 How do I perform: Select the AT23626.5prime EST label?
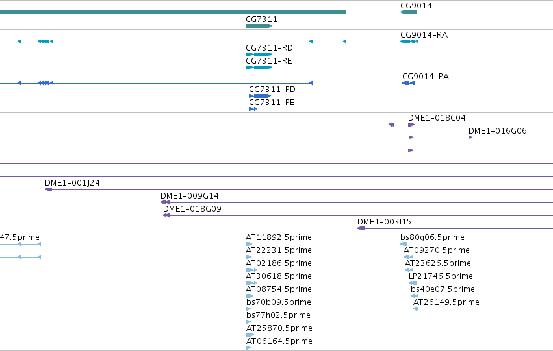pos(438,263)
